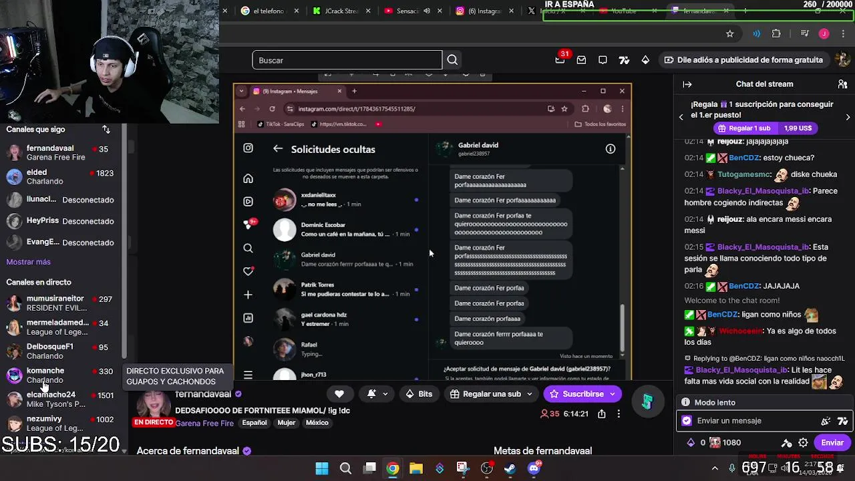Open Chrome media control icon
The height and width of the screenshot is (481, 855).
804,33
